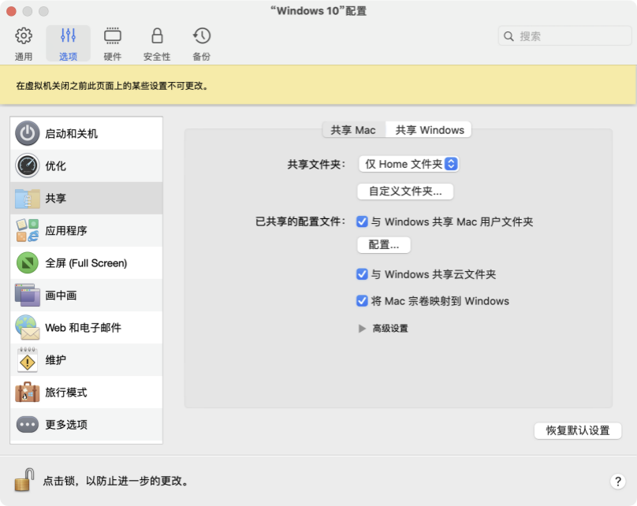The image size is (637, 506).
Task: Click the 点击锁，以防止进一步的更改 text
Action: [x=117, y=481]
